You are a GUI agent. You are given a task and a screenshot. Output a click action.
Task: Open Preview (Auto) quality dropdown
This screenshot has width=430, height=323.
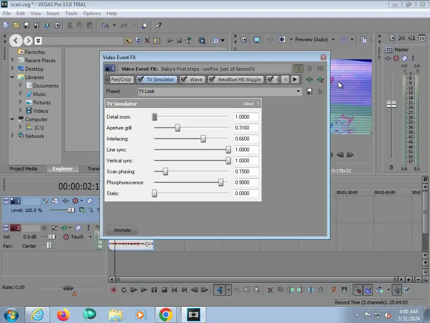333,40
